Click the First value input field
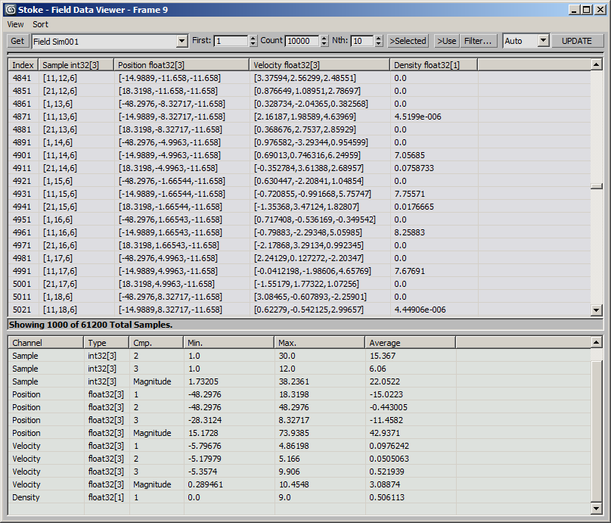The width and height of the screenshot is (611, 523). [x=231, y=41]
